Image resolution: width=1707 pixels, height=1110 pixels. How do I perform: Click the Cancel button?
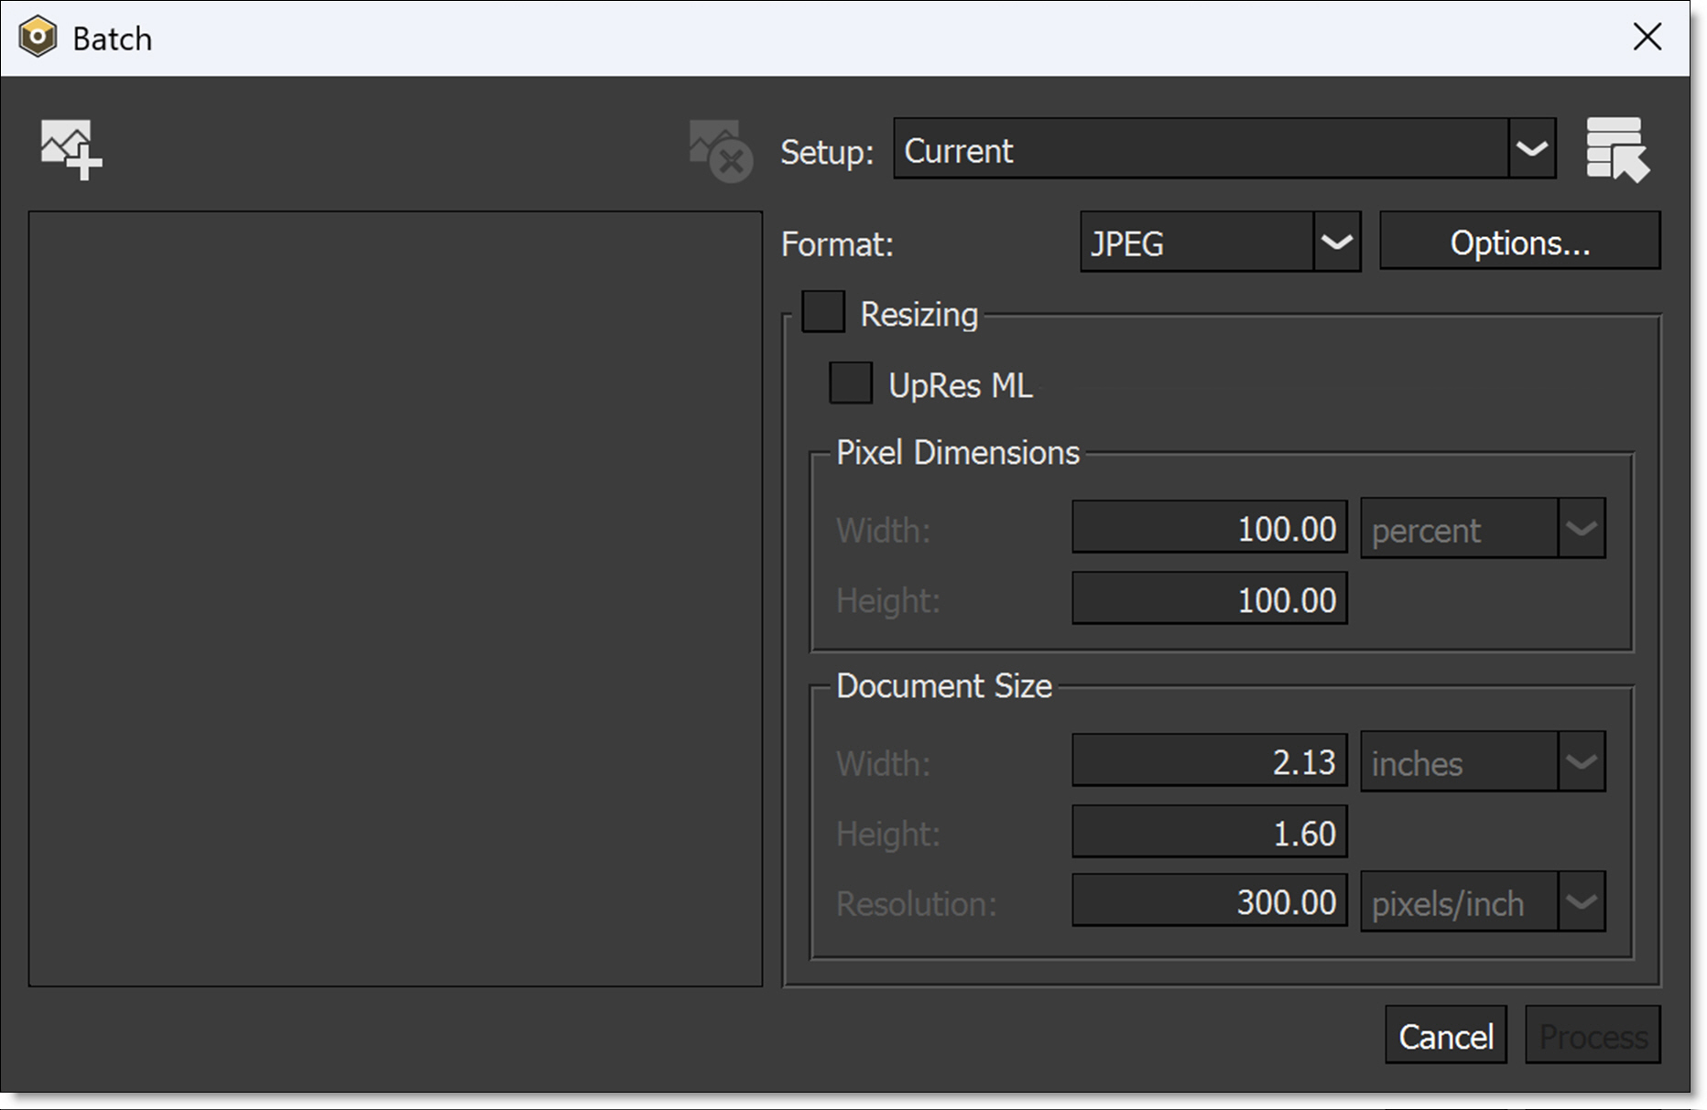1445,1036
